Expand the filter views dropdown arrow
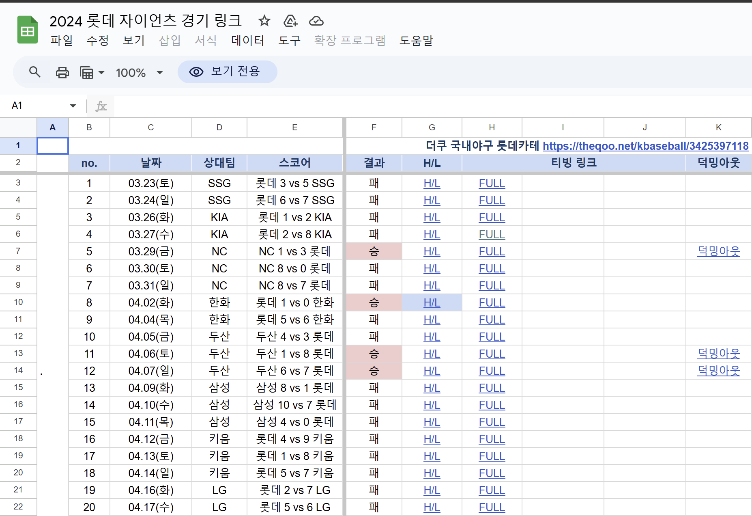Viewport: 752px width, 516px height. (101, 73)
